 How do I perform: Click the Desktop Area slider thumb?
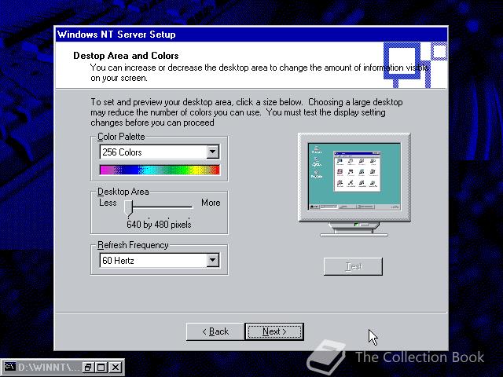(128, 208)
